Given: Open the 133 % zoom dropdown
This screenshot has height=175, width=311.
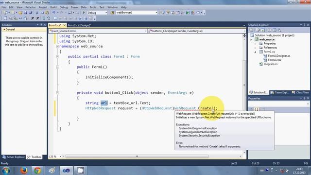Looking at the screenshot, I should pyautogui.click(x=60, y=157).
